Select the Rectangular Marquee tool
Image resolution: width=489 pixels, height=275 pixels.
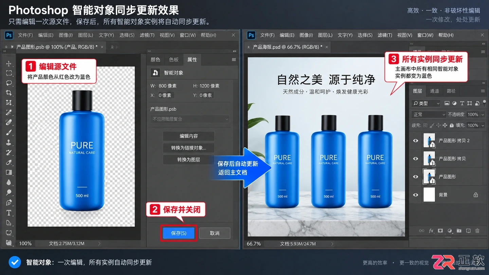coord(9,73)
